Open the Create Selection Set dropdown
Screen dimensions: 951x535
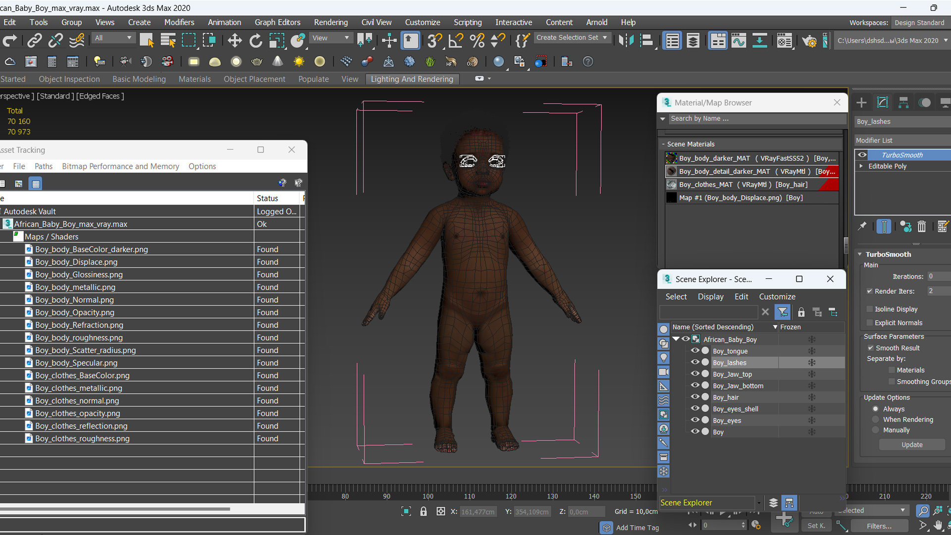point(572,38)
